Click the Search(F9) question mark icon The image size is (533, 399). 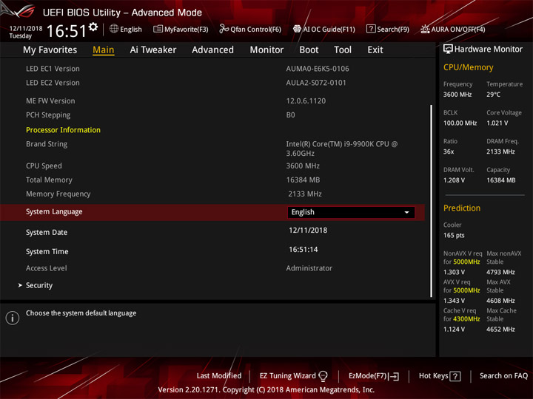pyautogui.click(x=371, y=29)
